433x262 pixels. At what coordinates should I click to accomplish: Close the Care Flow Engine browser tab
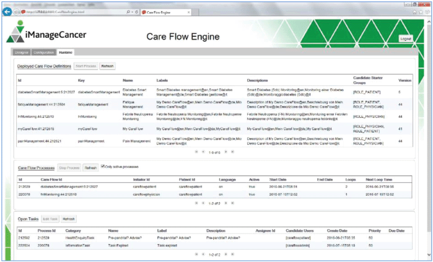[188, 12]
